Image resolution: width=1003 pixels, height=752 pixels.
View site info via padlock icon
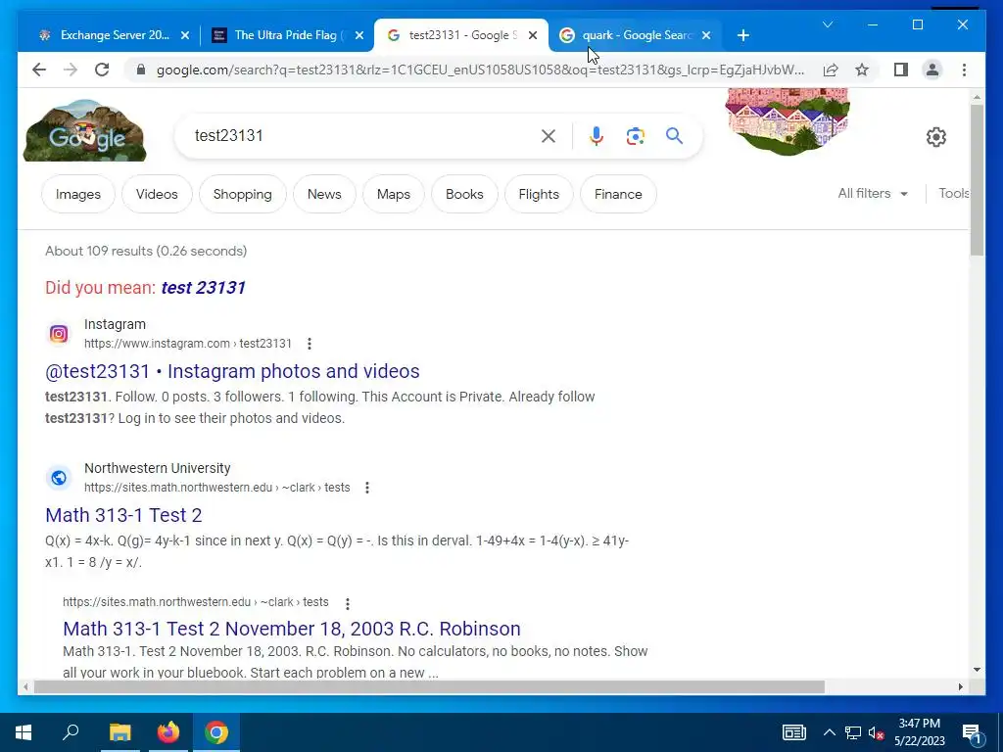point(141,70)
